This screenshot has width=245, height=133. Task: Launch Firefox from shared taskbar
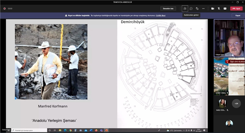(x=96, y=130)
